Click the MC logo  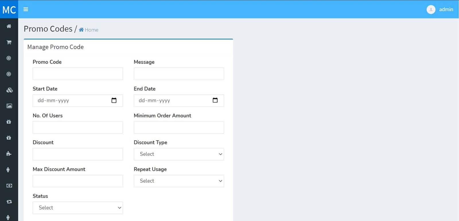(9, 9)
